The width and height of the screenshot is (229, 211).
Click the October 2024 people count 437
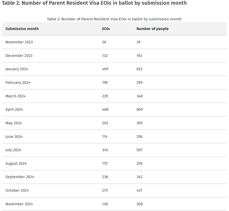[139, 190]
